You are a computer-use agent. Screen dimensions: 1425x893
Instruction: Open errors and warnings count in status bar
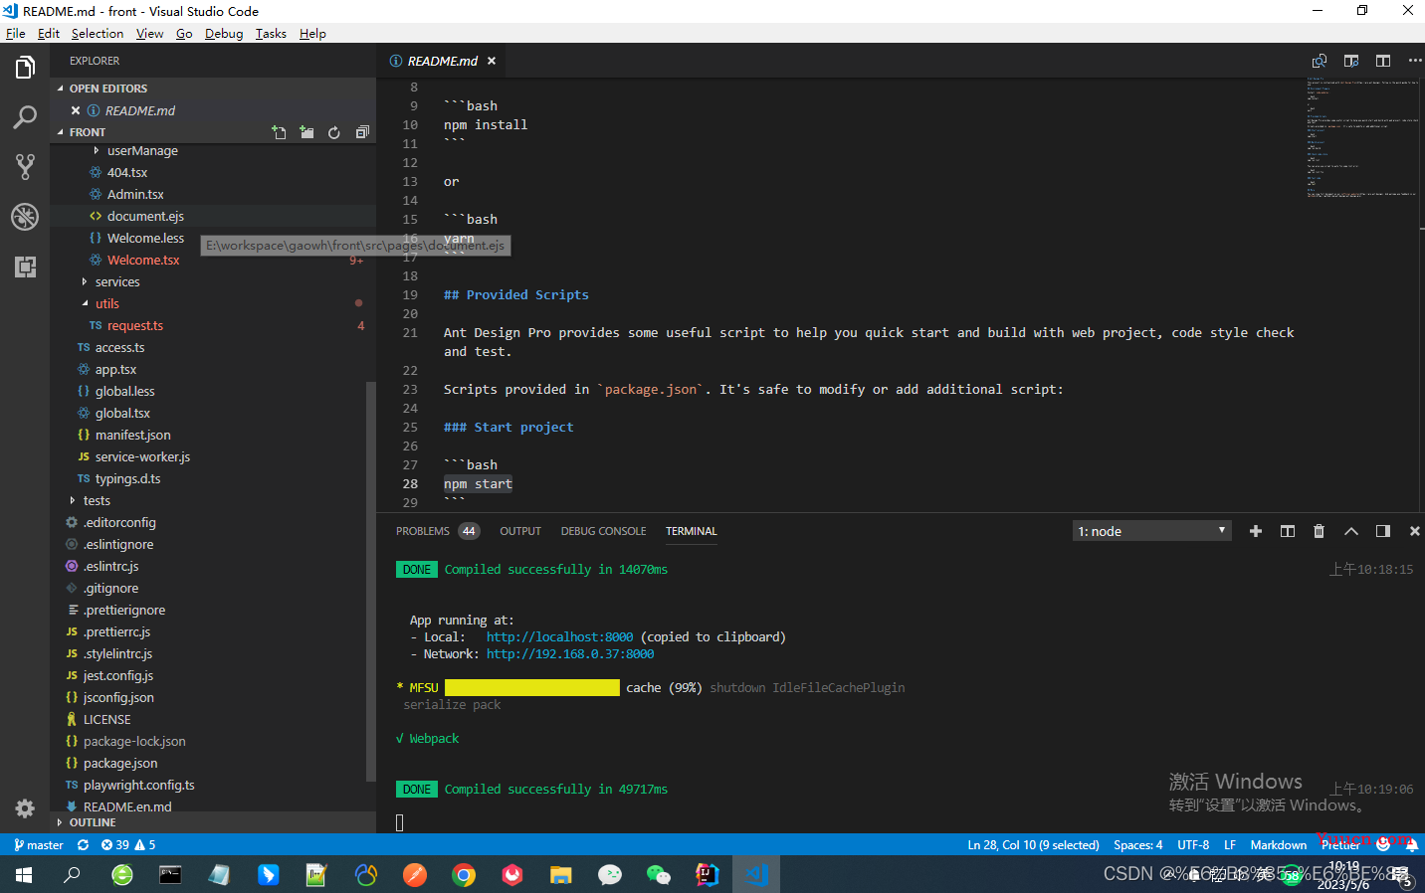pos(128,844)
